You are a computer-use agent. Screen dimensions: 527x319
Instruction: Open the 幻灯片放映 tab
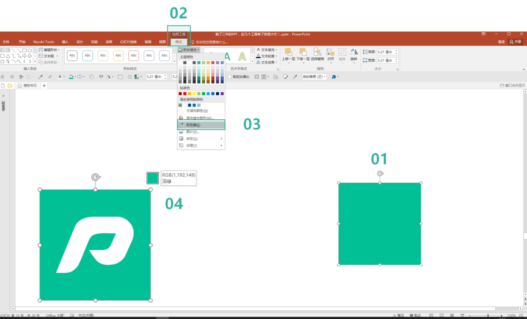click(x=128, y=42)
